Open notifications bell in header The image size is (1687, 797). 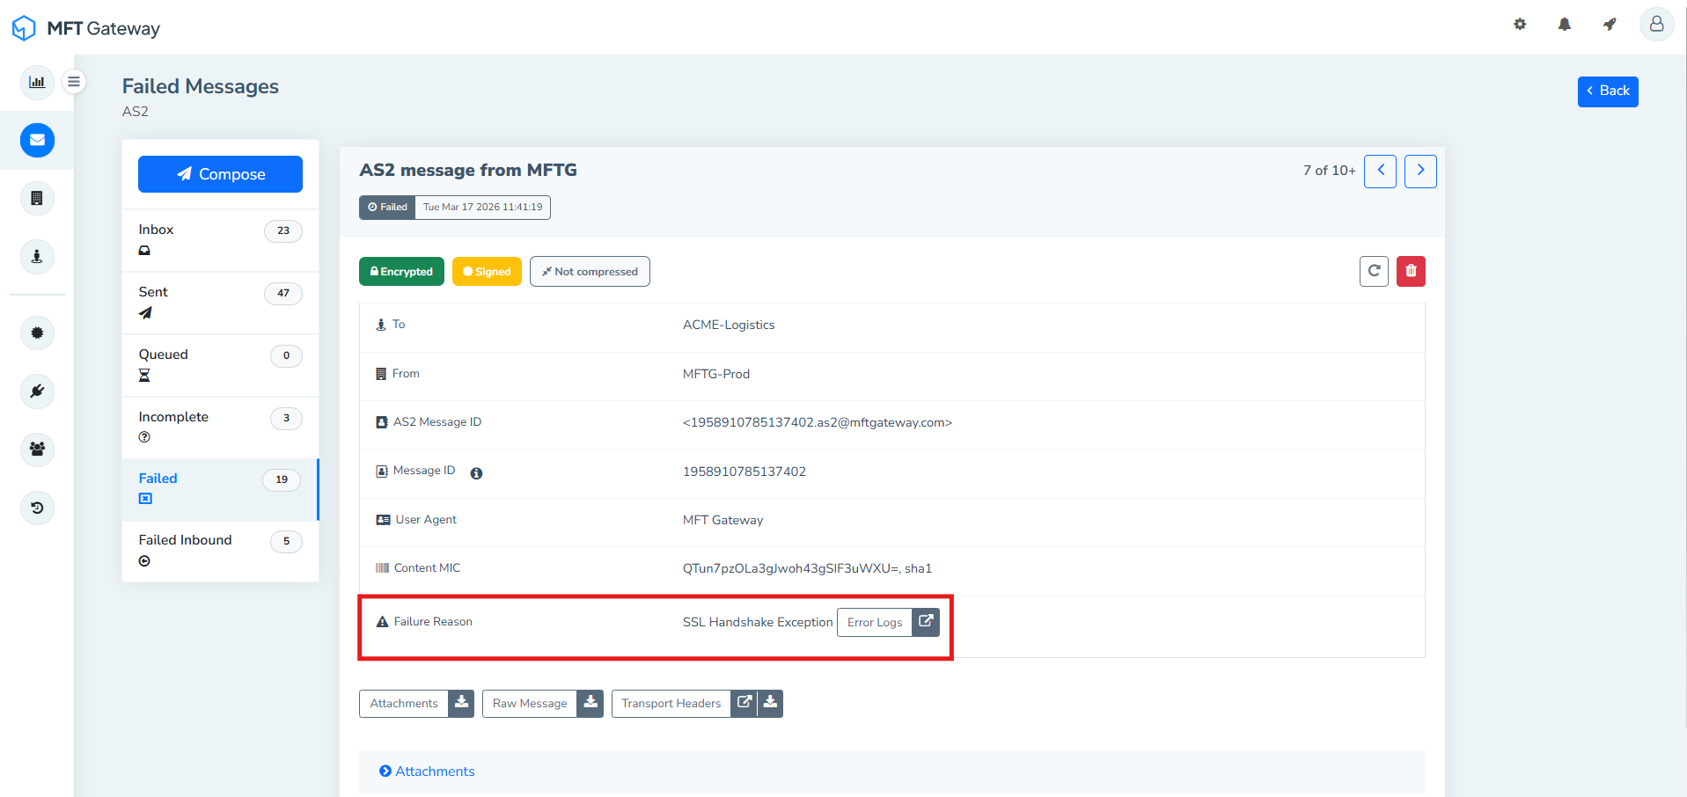point(1564,25)
